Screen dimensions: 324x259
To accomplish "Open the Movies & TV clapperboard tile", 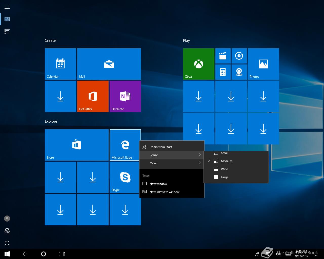I will pos(223,56).
